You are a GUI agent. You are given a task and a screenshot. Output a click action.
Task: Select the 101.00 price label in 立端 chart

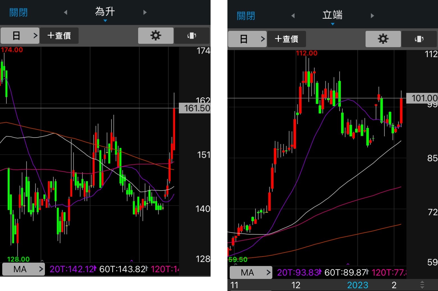click(422, 98)
